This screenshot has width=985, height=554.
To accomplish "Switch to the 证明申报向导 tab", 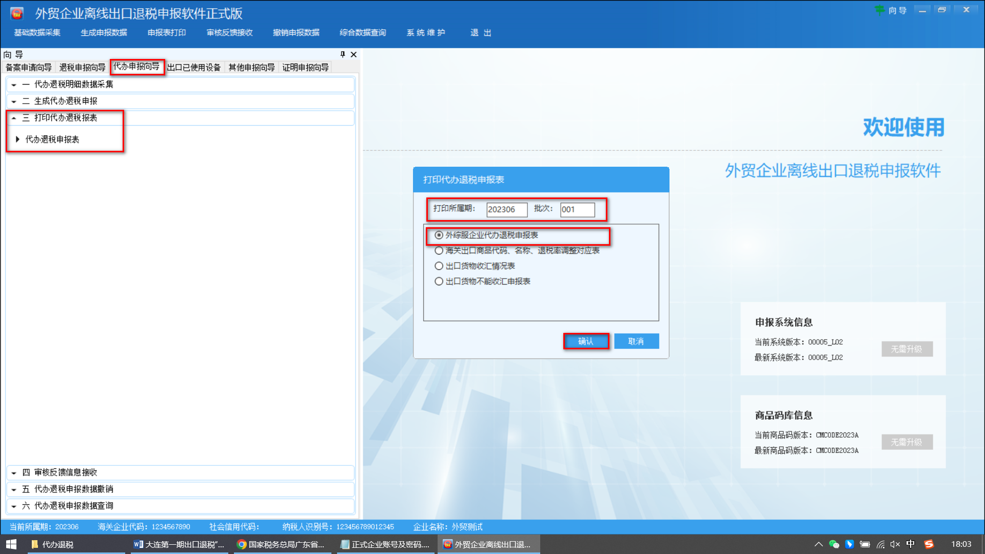I will pyautogui.click(x=305, y=67).
